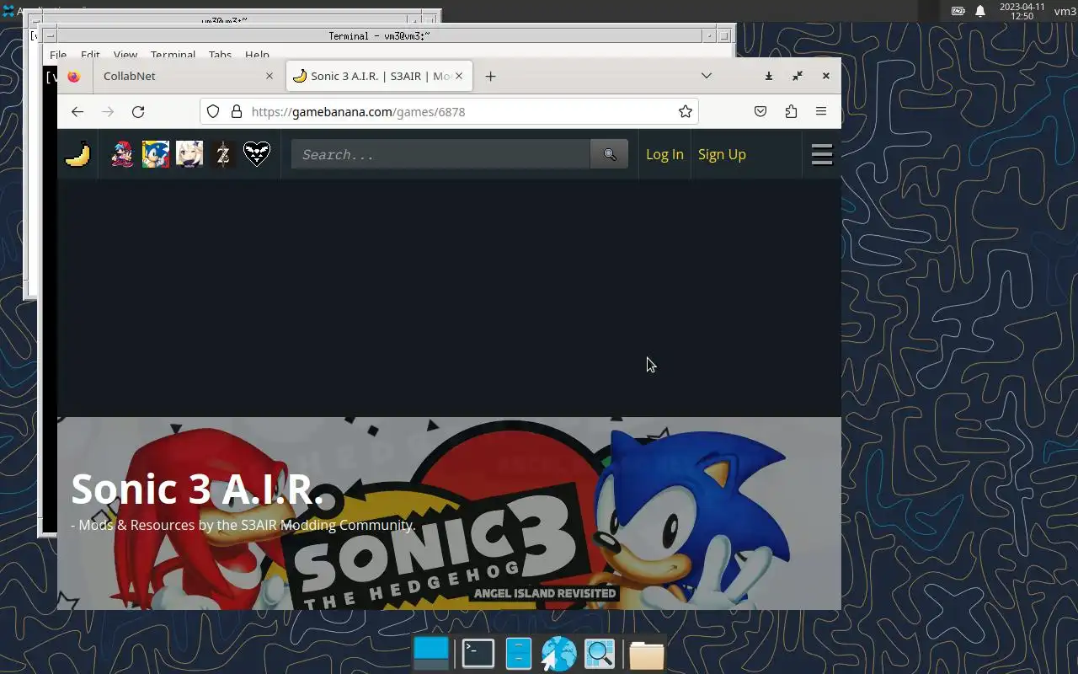Image resolution: width=1078 pixels, height=674 pixels.
Task: Click the Sonic 3 A.I.R. heading
Action: (x=197, y=489)
